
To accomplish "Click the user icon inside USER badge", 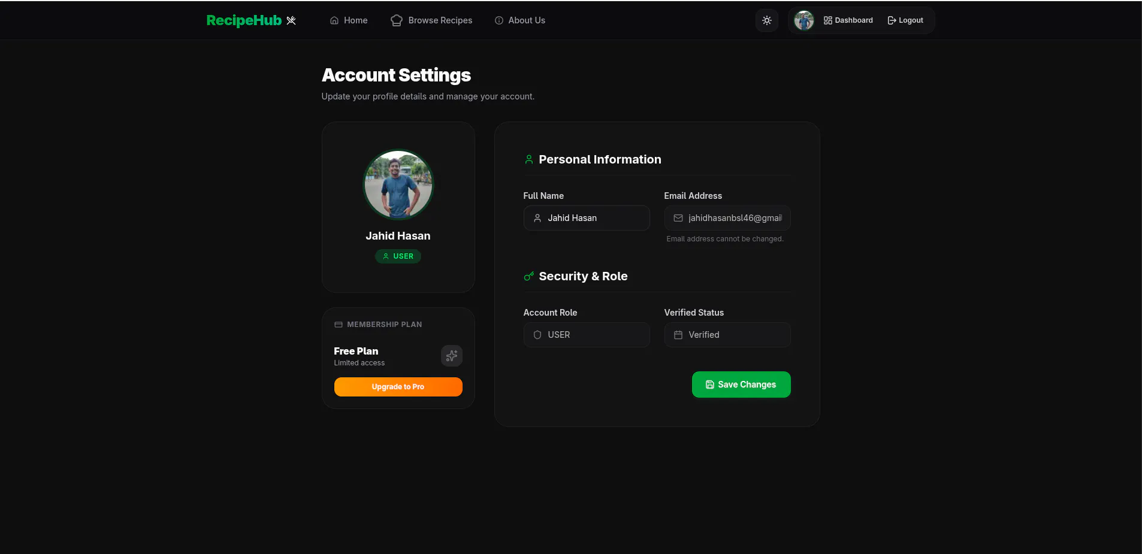I will [x=386, y=256].
